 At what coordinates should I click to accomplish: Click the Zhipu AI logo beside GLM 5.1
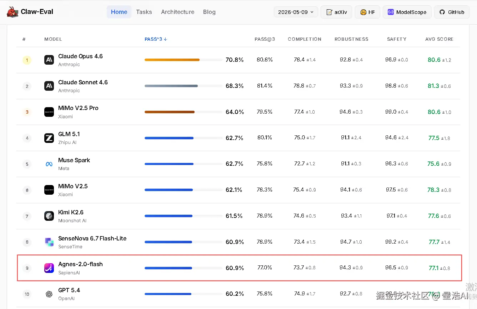point(49,138)
